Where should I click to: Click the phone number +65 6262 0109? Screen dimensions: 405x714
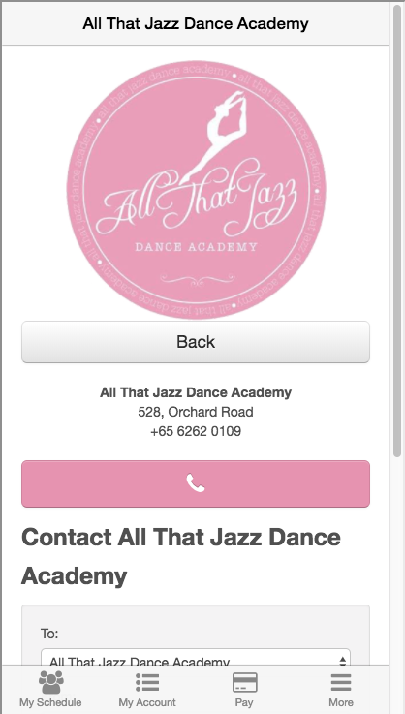point(196,431)
